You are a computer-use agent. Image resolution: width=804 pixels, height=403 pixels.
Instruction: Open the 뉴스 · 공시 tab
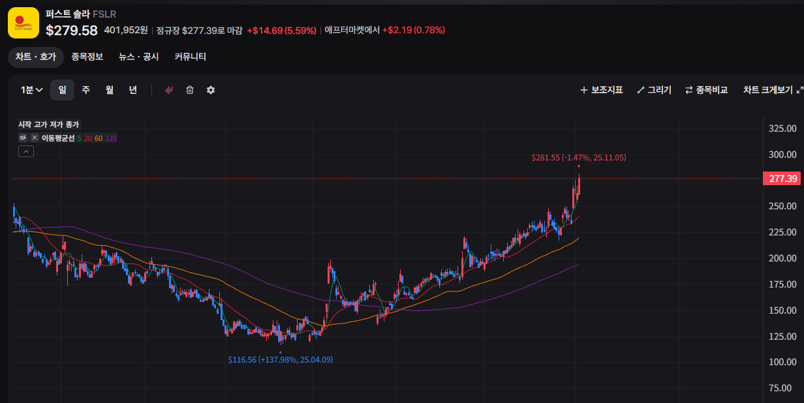point(138,57)
